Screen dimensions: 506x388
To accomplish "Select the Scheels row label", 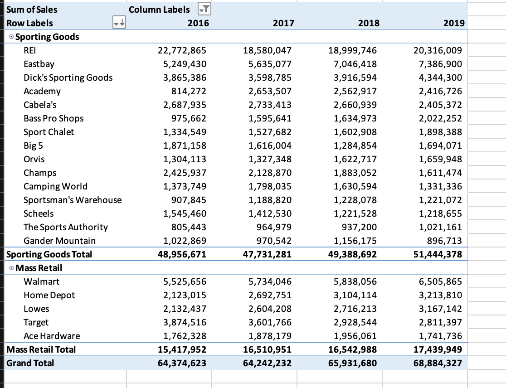I will [39, 213].
